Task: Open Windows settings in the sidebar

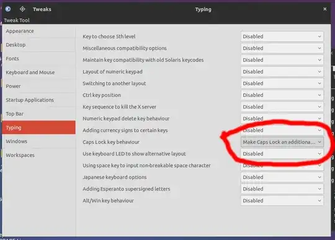Action: click(x=38, y=142)
